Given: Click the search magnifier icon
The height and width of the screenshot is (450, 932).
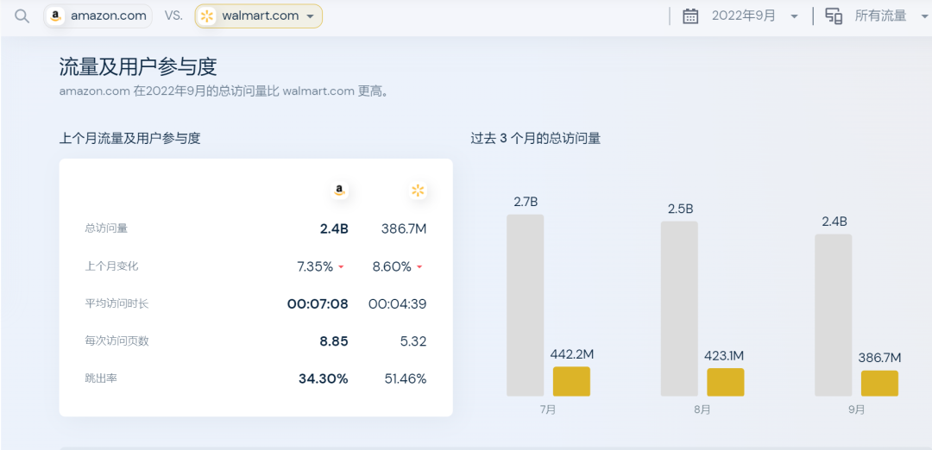Looking at the screenshot, I should click(x=22, y=16).
